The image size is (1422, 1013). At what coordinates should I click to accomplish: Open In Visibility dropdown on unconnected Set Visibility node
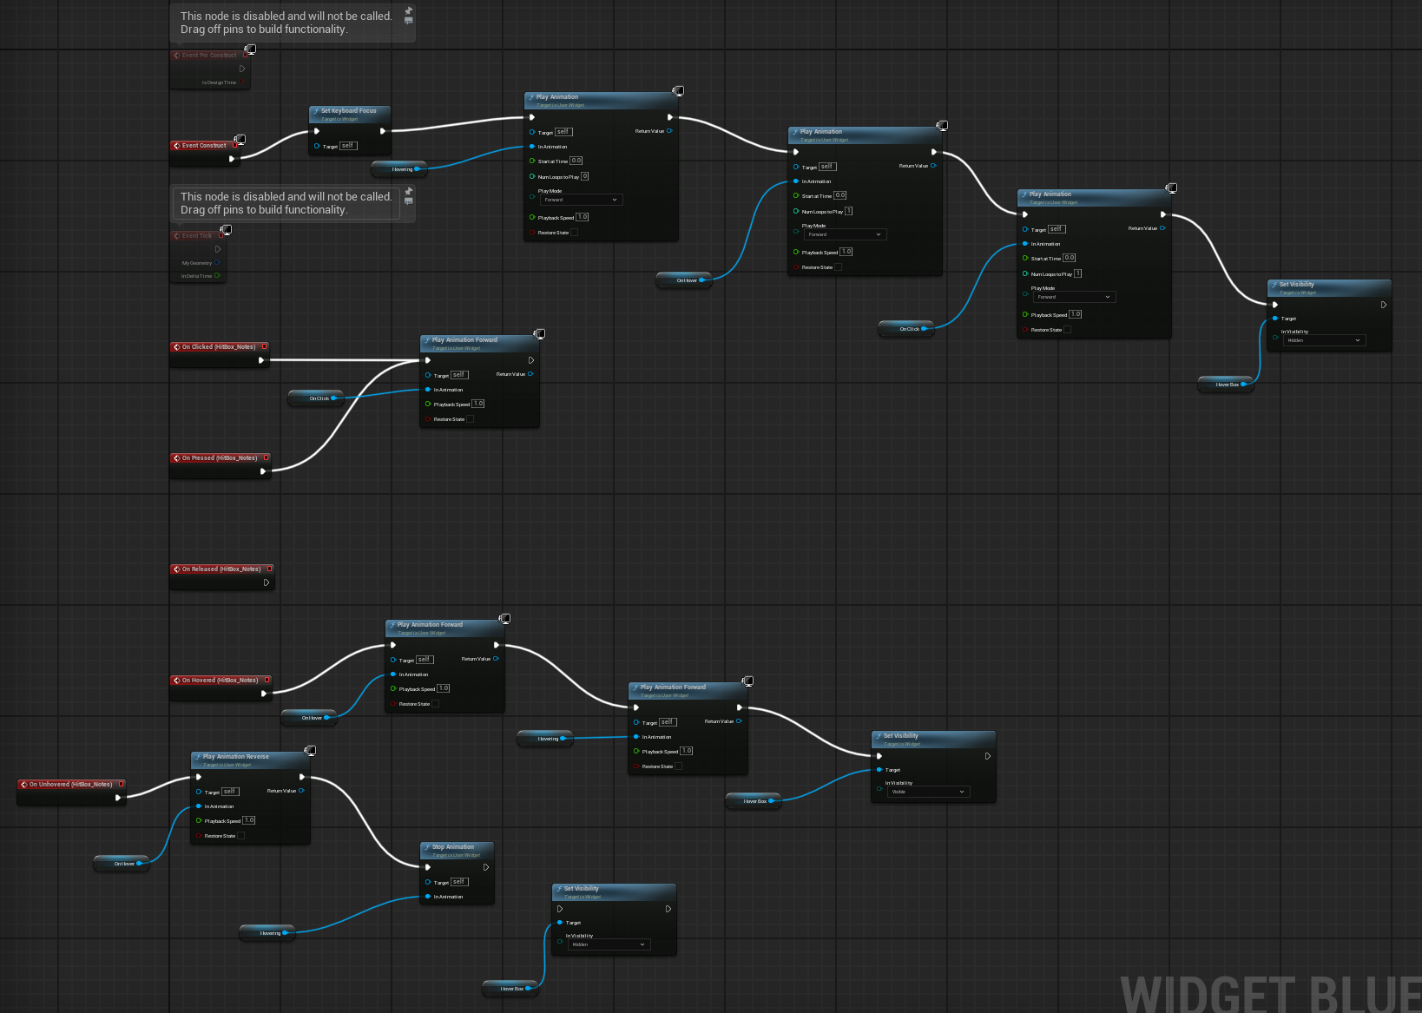(609, 944)
